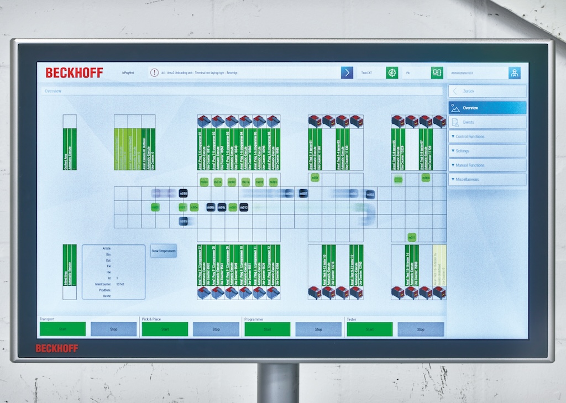Start the Programmer unit
Screen dimensions: 566x403
pyautogui.click(x=267, y=329)
